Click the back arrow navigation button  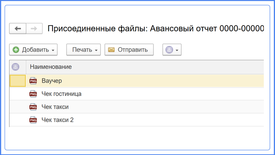click(18, 29)
